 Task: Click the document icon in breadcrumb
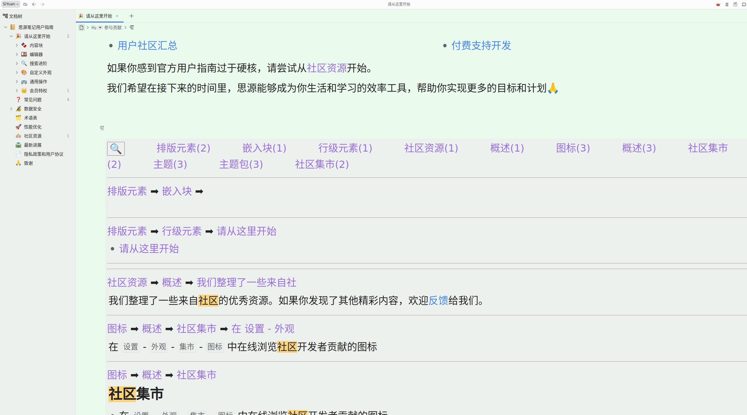pos(82,27)
